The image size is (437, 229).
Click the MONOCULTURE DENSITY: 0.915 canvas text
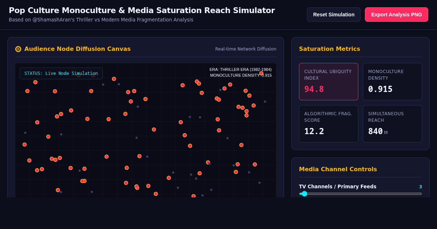tap(241, 75)
